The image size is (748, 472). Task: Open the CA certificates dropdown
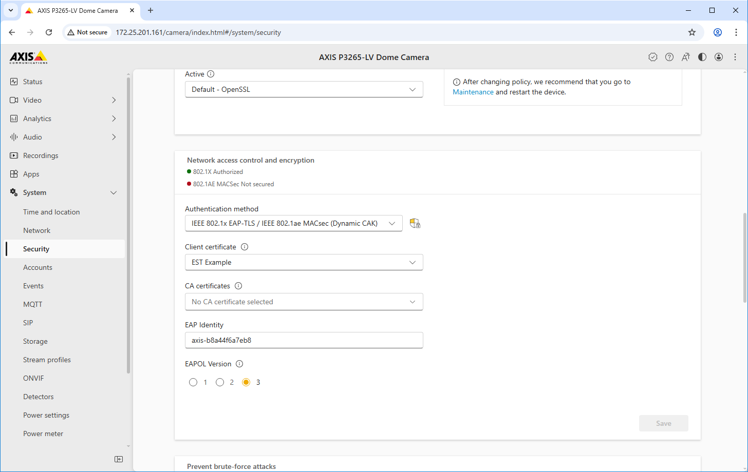tap(304, 302)
